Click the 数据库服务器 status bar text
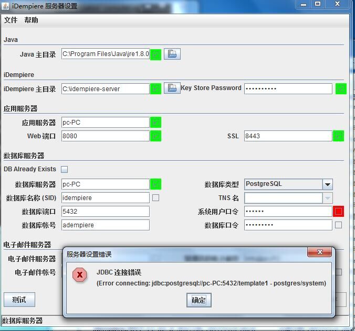The image size is (355, 331). (22, 321)
